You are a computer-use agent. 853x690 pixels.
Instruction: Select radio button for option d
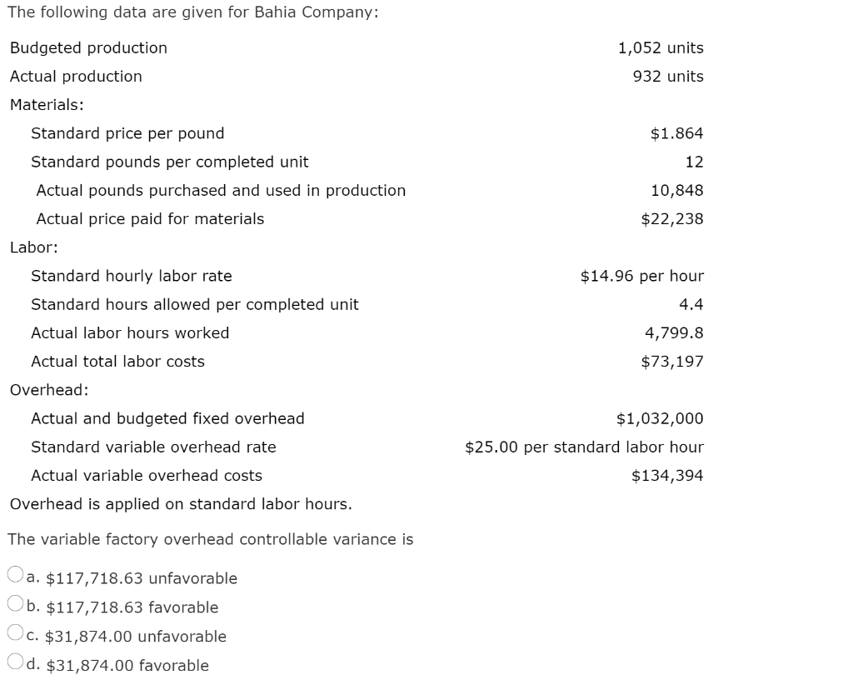point(14,660)
